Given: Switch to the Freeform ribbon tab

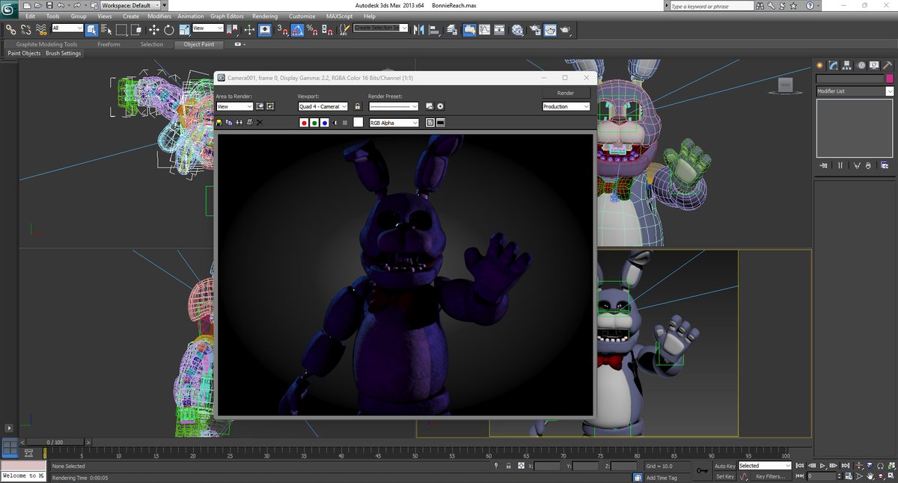Looking at the screenshot, I should (109, 44).
